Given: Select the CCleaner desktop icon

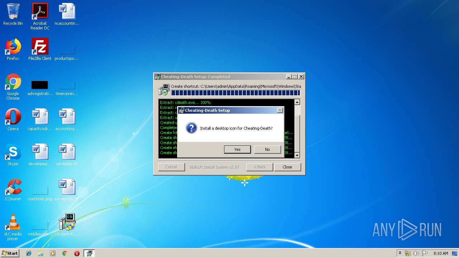Looking at the screenshot, I should [13, 190].
